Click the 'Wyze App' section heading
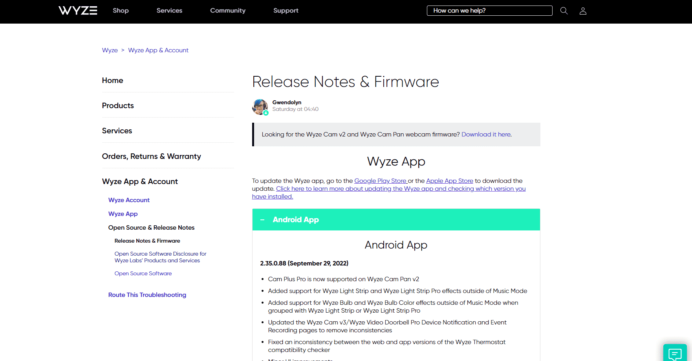Viewport: 692px width, 361px height. click(396, 162)
